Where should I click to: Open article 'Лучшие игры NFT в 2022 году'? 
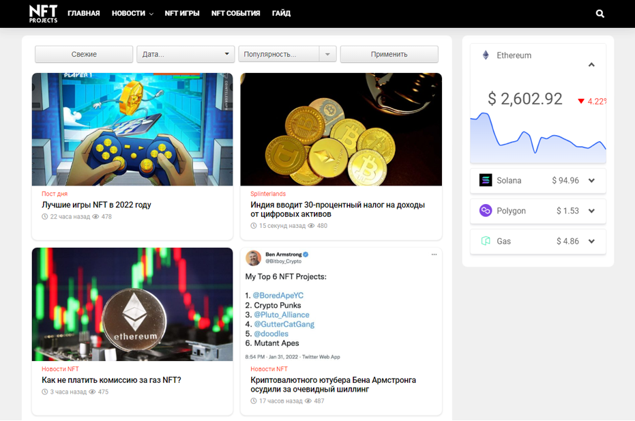pos(96,205)
